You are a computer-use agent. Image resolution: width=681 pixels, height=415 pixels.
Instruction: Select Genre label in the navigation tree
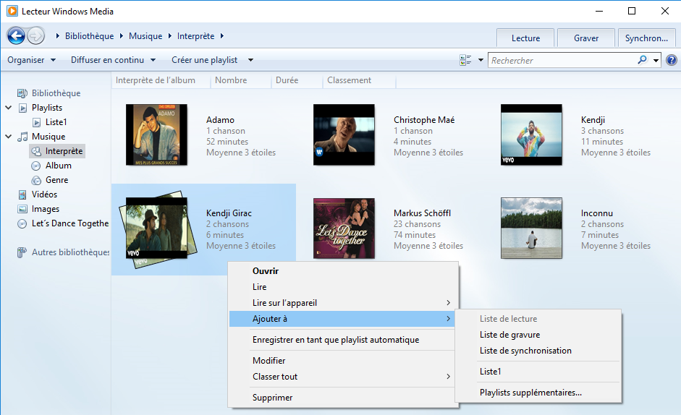pyautogui.click(x=57, y=180)
